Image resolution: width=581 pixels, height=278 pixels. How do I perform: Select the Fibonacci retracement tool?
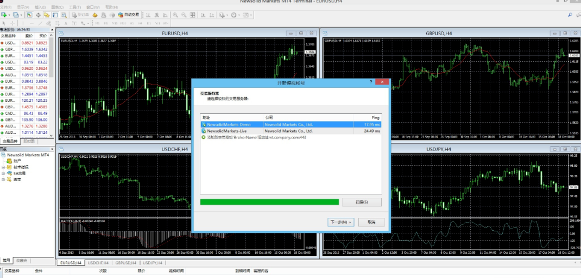tap(57, 23)
